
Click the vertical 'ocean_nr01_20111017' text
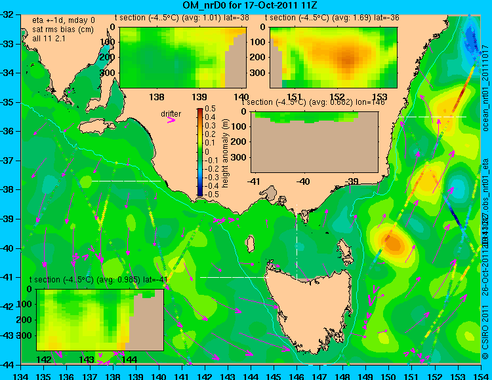tap(485, 87)
